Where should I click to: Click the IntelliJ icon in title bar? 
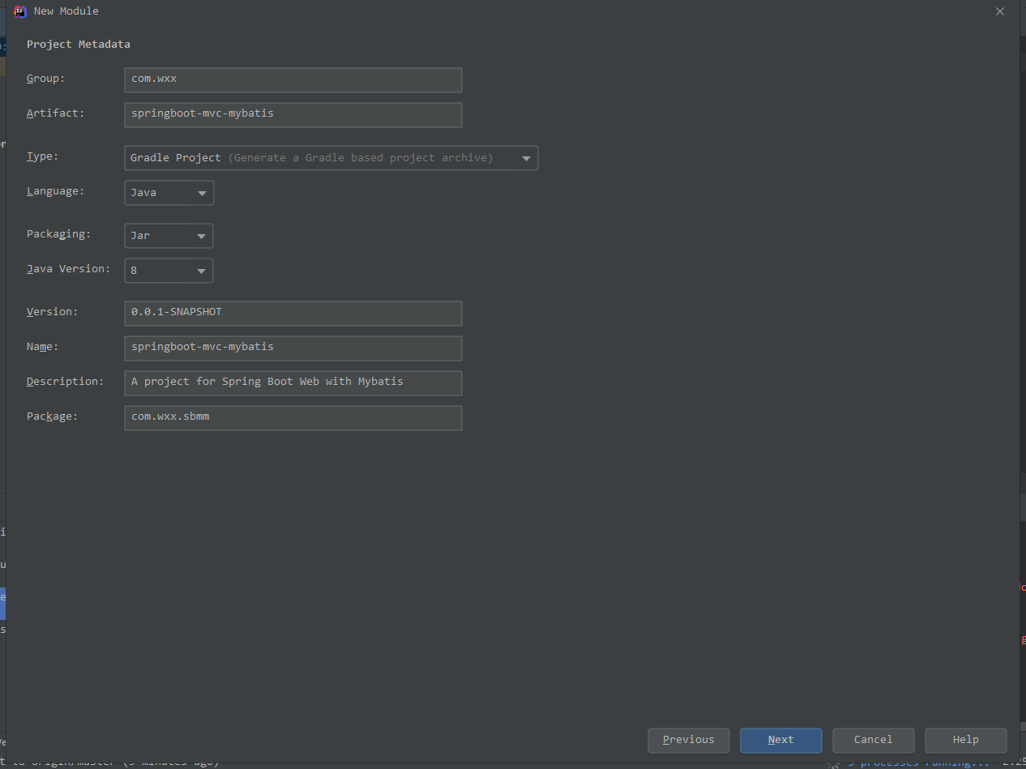click(x=20, y=11)
